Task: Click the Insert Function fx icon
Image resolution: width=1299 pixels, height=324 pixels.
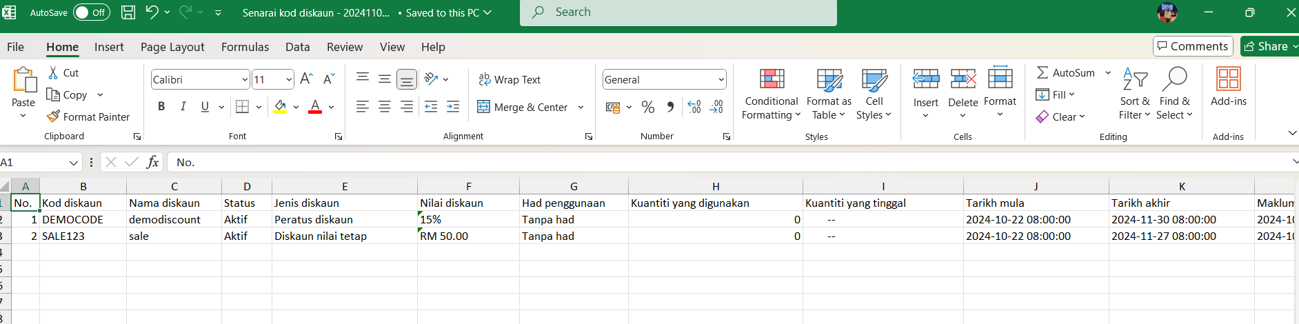Action: (152, 162)
